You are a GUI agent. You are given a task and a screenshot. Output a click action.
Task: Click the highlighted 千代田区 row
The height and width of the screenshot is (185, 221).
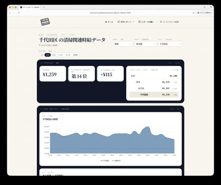coord(154,94)
